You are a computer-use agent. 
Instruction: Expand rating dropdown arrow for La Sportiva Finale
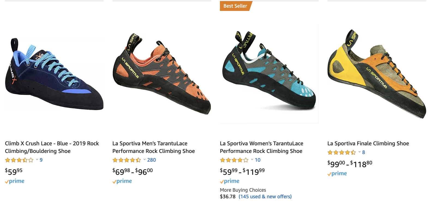[x=360, y=152]
